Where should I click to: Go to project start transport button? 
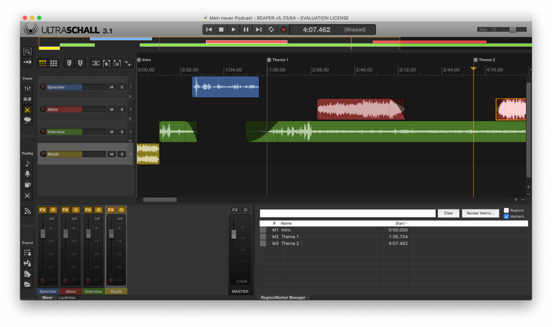pyautogui.click(x=209, y=30)
